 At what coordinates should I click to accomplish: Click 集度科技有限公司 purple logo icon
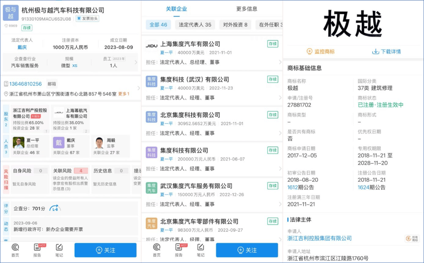click(152, 152)
